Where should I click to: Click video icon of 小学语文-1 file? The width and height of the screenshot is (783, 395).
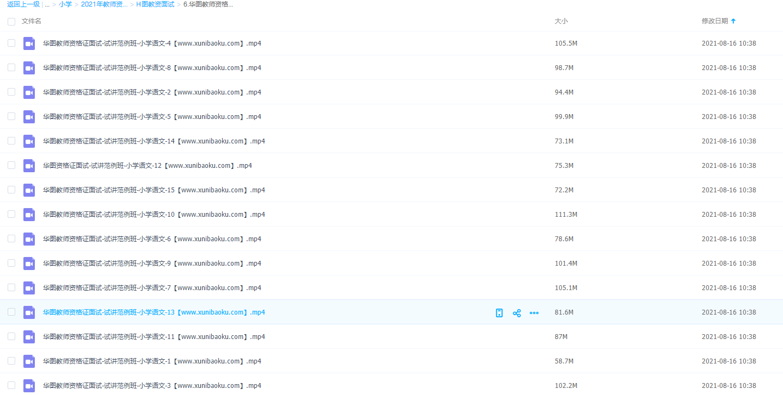coord(29,361)
